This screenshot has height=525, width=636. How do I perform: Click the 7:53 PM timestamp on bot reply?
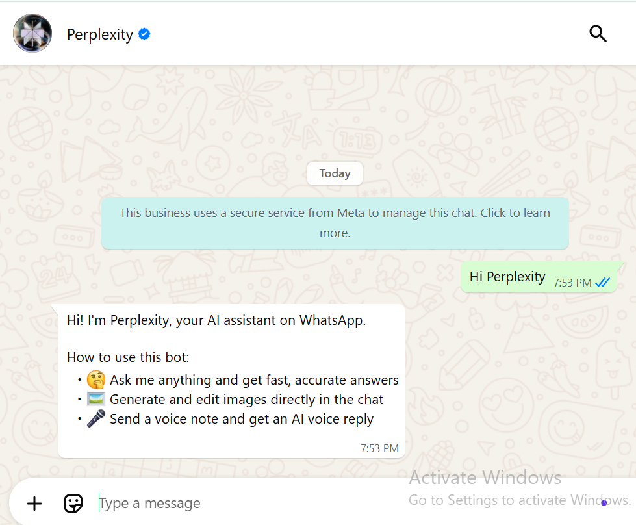pos(379,448)
